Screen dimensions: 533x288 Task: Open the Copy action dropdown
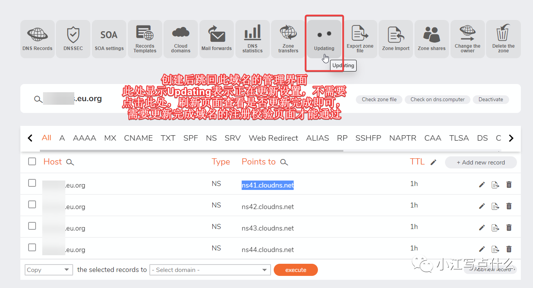click(49, 270)
